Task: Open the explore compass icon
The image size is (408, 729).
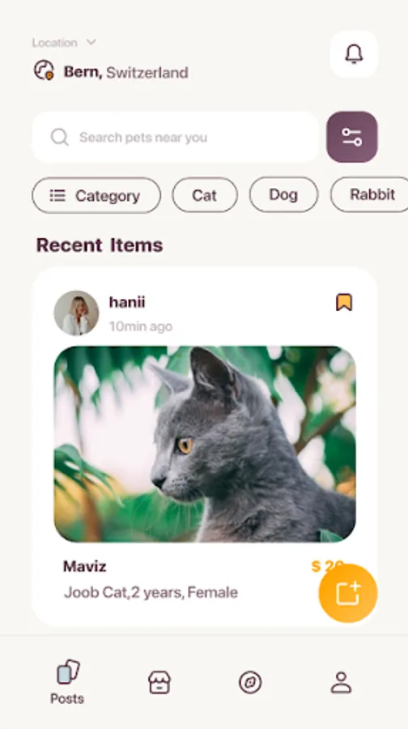Action: (250, 683)
